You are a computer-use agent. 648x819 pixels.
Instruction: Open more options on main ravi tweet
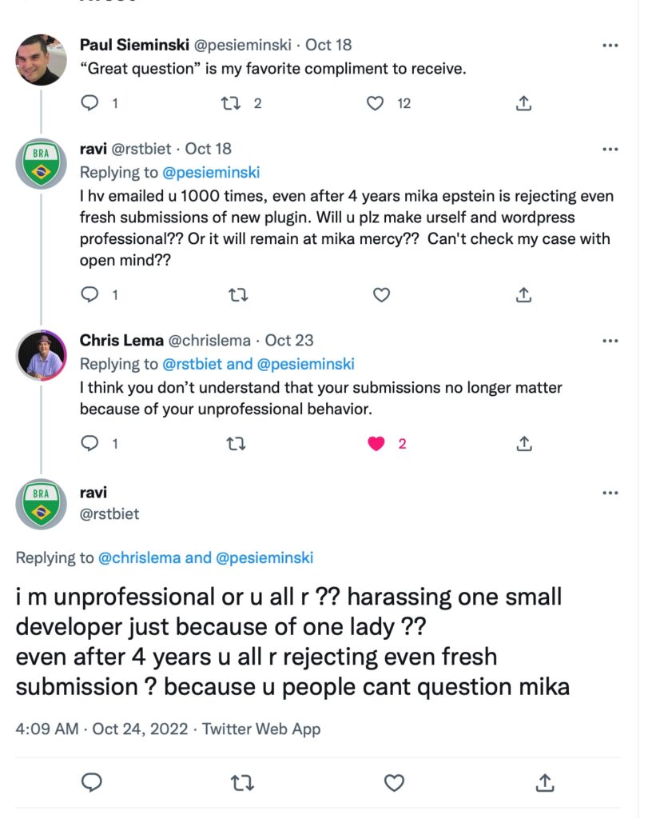click(610, 493)
